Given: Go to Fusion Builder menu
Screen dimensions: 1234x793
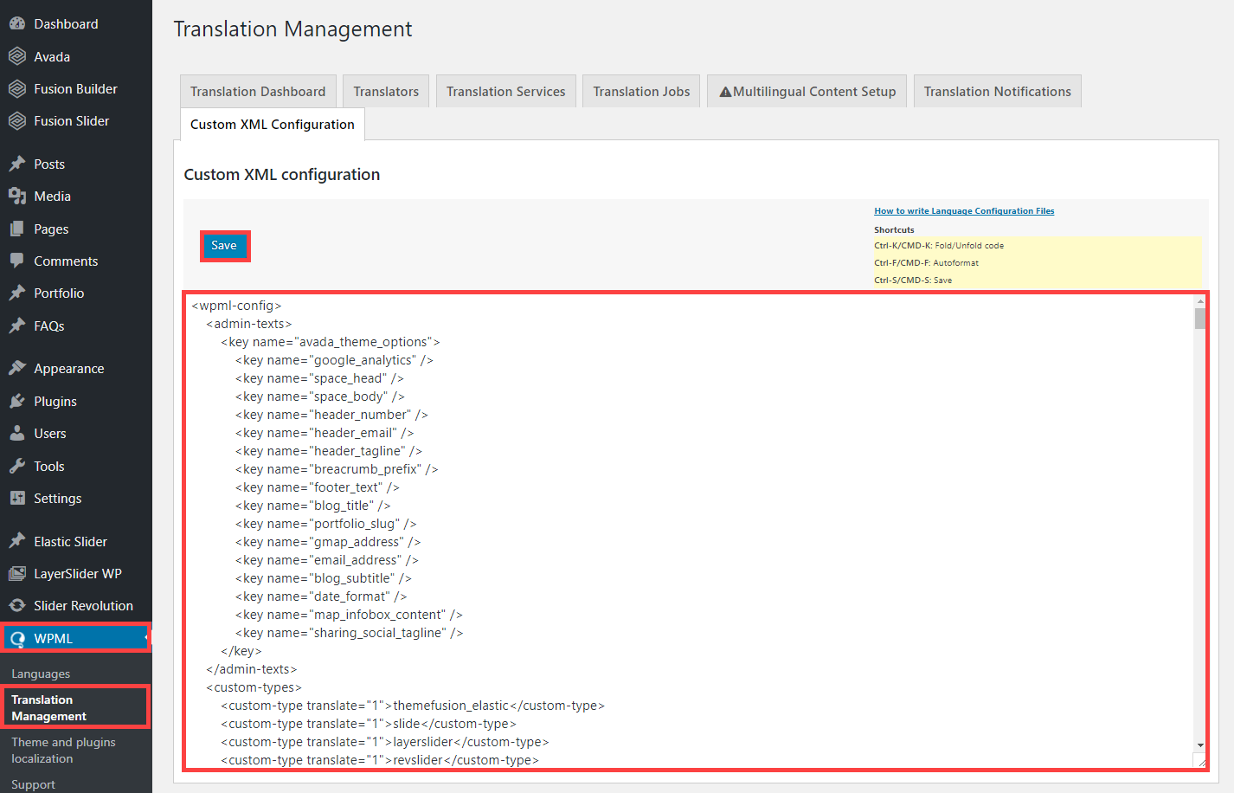Looking at the screenshot, I should coord(76,88).
